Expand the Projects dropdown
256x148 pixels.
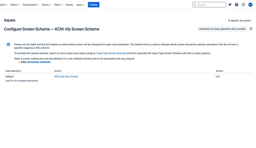(x=3, y=4)
